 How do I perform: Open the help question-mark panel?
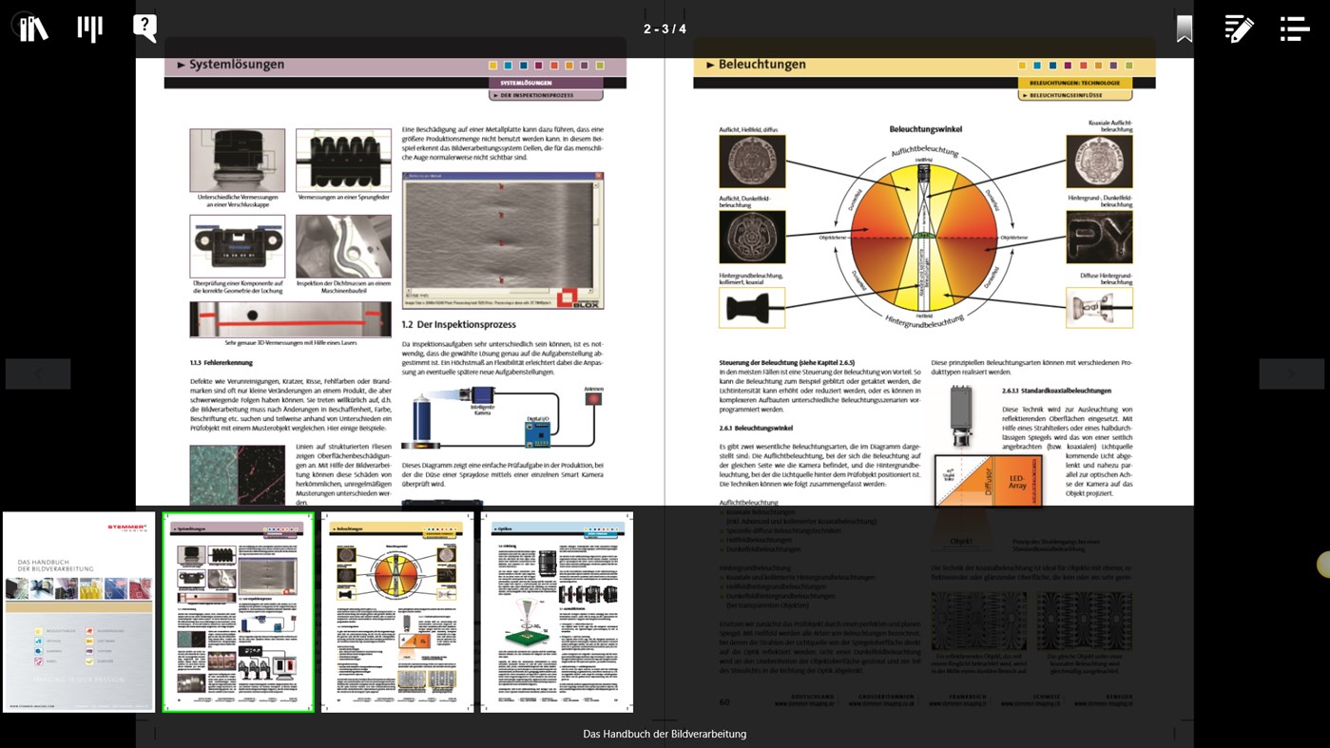[x=145, y=28]
